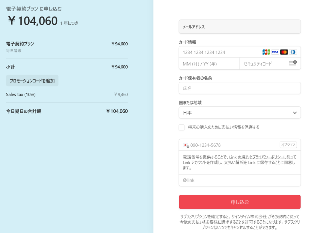Open the phone country flag selector
311x233 pixels.
[186, 145]
